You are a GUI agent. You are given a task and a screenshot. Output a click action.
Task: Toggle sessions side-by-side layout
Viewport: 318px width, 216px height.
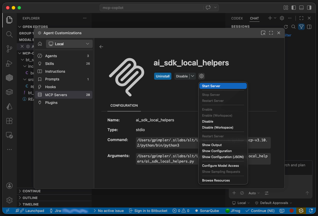point(309,27)
